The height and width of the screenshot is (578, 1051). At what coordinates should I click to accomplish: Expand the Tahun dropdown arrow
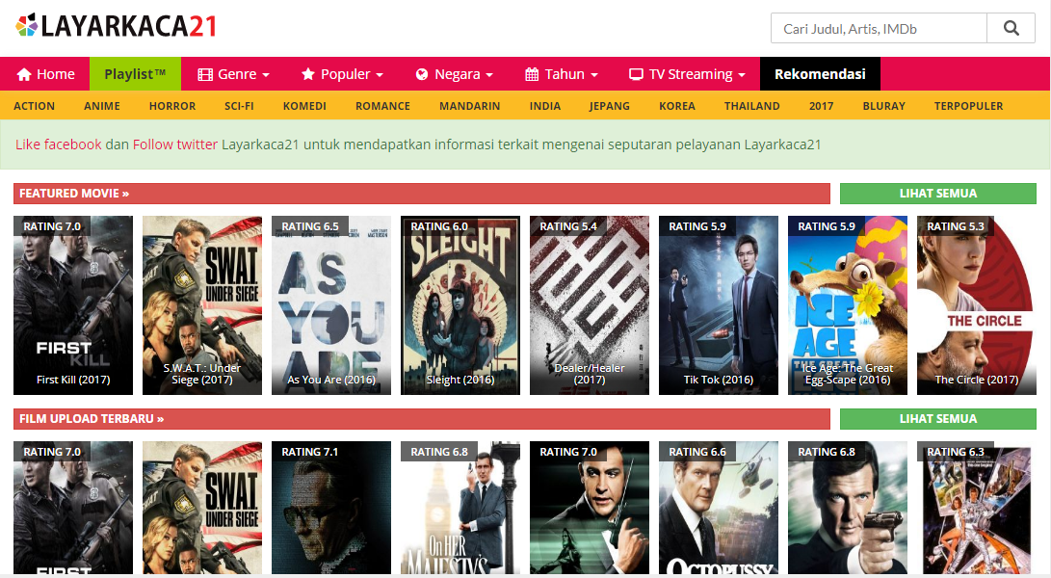tap(593, 75)
